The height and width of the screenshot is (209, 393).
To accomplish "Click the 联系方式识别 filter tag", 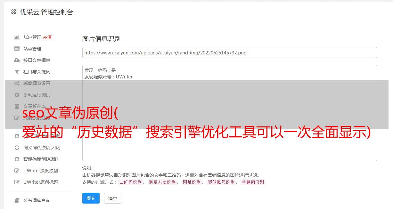I will tap(162, 182).
